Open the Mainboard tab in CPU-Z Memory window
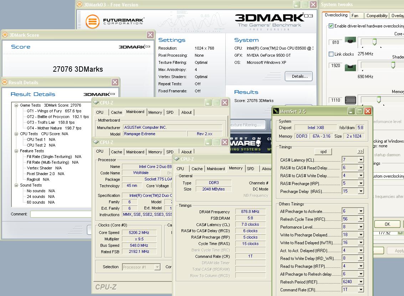The image size is (404, 296). (216, 169)
